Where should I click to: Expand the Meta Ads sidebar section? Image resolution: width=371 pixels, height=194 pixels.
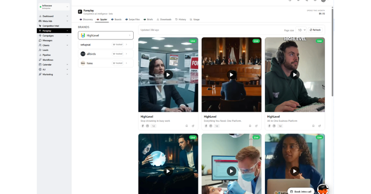(67, 21)
